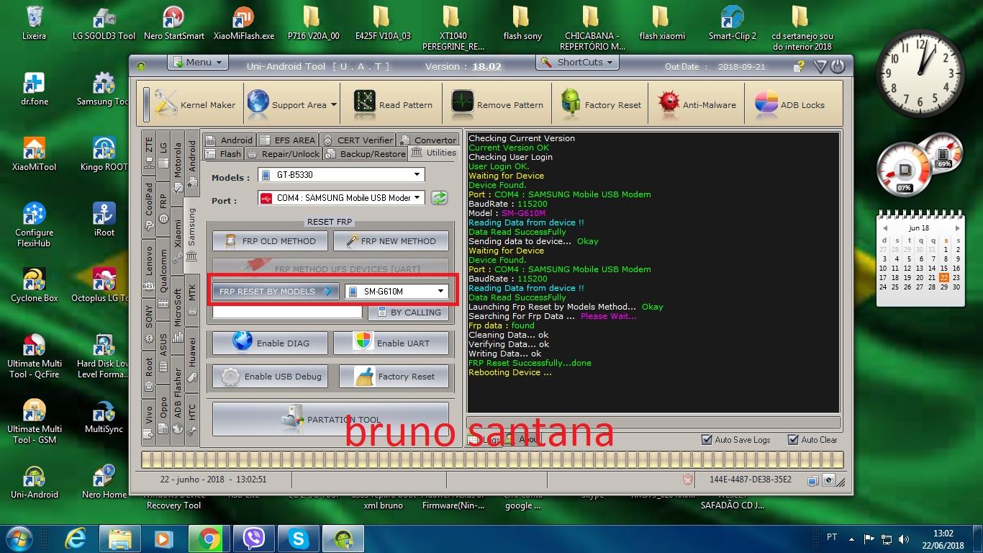Open Smart-Clip 2 desktop shortcut
Image resolution: width=983 pixels, height=553 pixels.
pos(732,23)
